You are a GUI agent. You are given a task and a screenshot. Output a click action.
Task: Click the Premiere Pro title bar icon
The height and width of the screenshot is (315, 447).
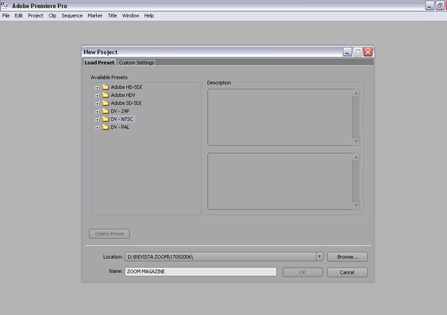click(x=5, y=5)
